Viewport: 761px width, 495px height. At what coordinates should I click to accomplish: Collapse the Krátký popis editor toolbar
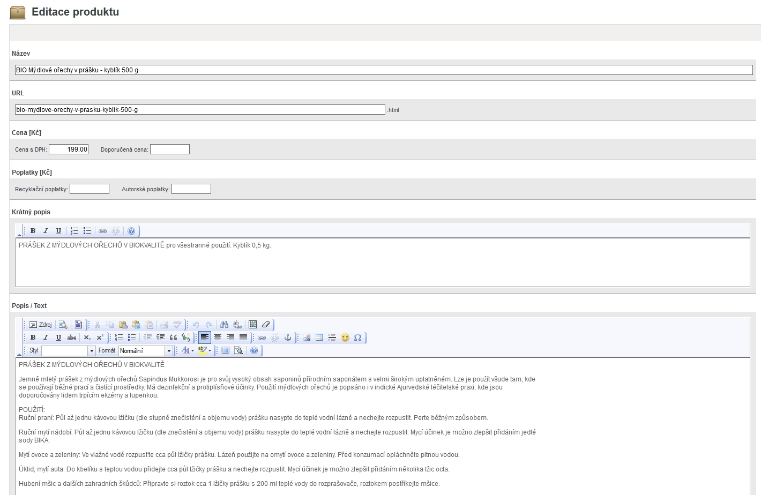19,235
